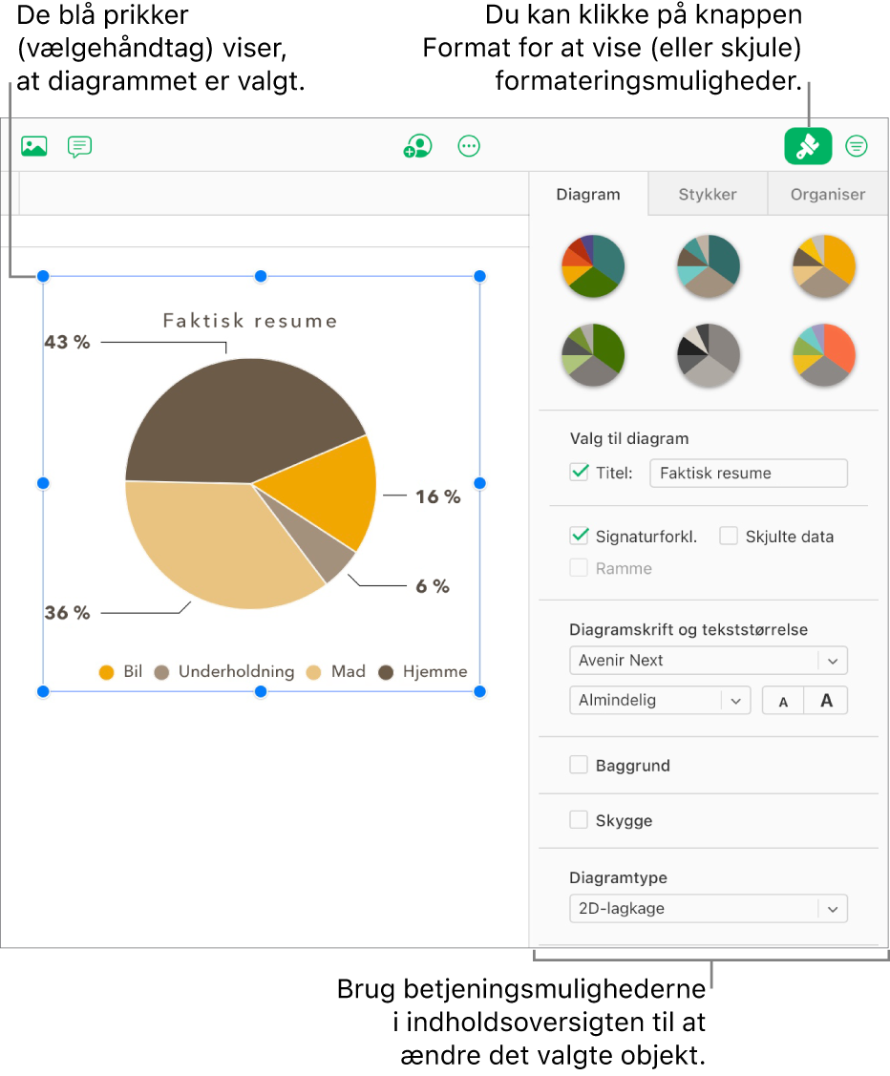Screen dimensions: 890x1076
Task: Open the Comment speech bubble tool
Action: [79, 146]
